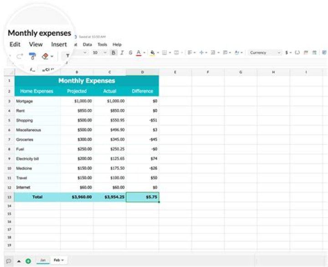The width and height of the screenshot is (328, 267).
Task: Select column D header
Action: (x=143, y=72)
